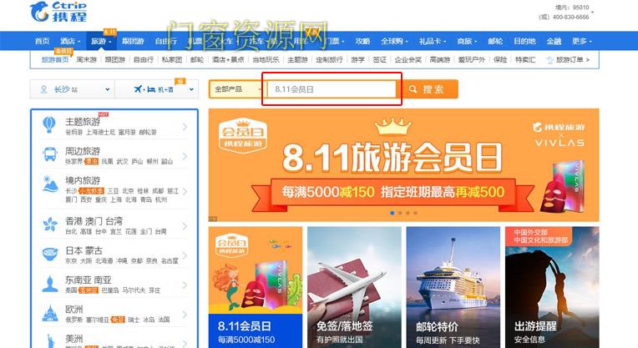638x348 pixels.
Task: Click the bowl icon beside 日本 蒙古
Action: (x=50, y=254)
